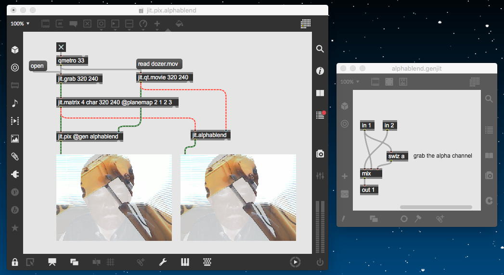Open the 100% zoom dropdown in alphablend.genjit window
The width and height of the screenshot is (504, 275).
(x=349, y=82)
